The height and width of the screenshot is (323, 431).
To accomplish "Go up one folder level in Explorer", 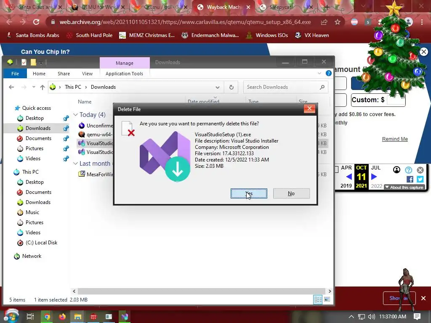I will point(43,87).
